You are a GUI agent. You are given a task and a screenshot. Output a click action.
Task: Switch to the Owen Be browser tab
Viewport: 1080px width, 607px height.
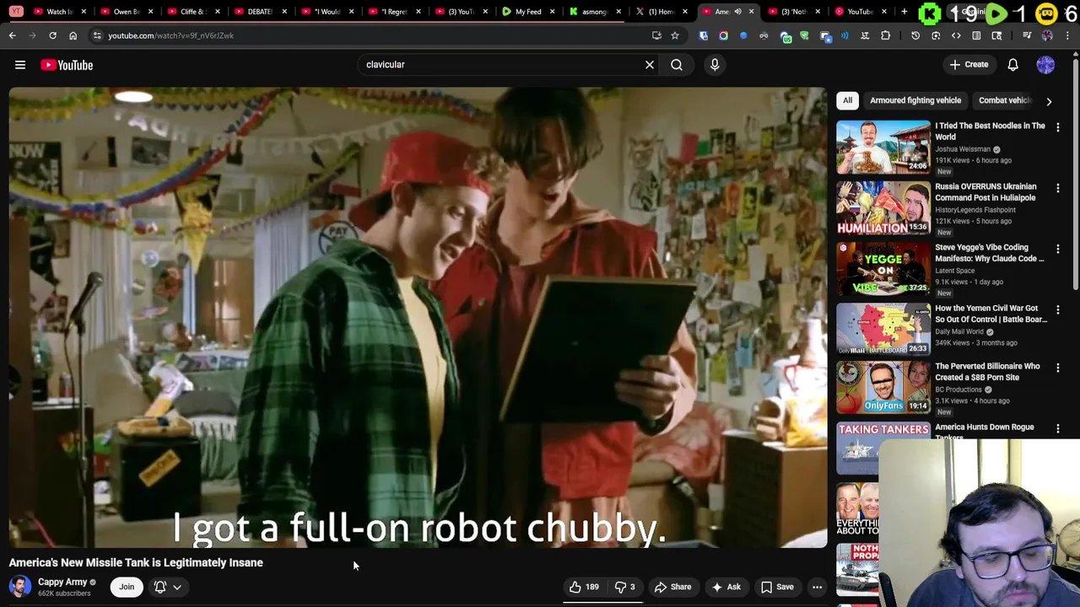(x=127, y=12)
